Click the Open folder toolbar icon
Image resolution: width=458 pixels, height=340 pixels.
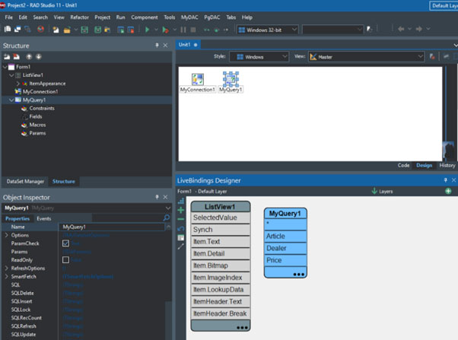67,30
